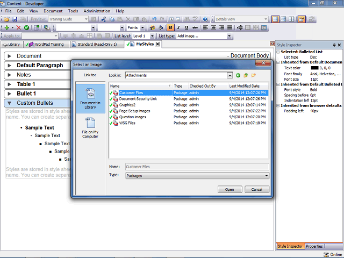The height and width of the screenshot is (258, 344).
Task: Toggle Underline formatting in toolbar
Action: click(187, 27)
